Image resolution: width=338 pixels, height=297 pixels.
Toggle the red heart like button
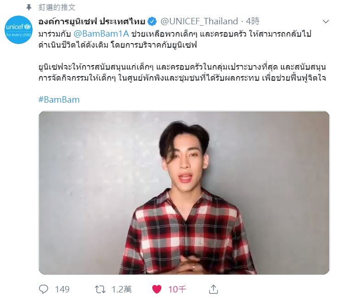(x=157, y=289)
